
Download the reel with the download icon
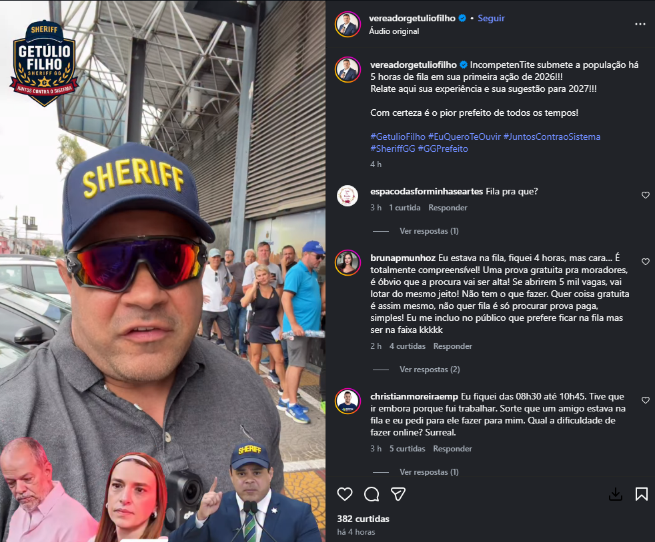pos(616,495)
